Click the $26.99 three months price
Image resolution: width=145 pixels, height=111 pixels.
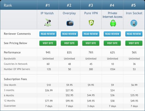pos(49,90)
